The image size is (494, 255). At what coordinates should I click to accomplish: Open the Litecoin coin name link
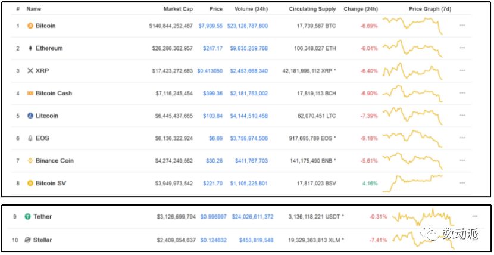(x=47, y=116)
